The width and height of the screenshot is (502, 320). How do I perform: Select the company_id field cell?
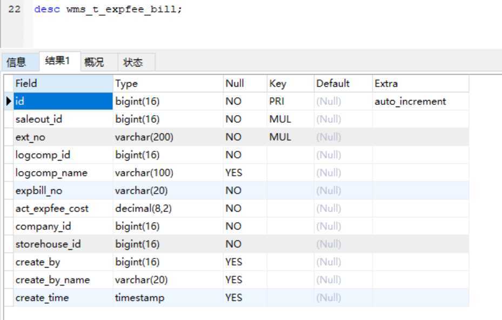[x=63, y=226]
